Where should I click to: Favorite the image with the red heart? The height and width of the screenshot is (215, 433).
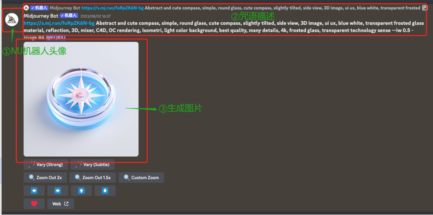(34, 204)
